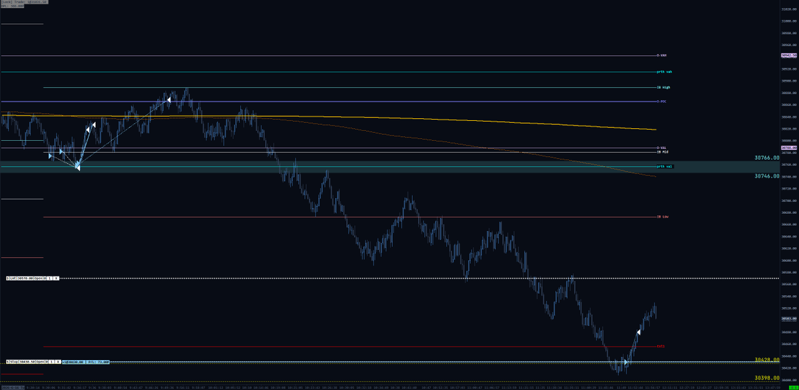Click the Lock Trade status text

(24, 2)
